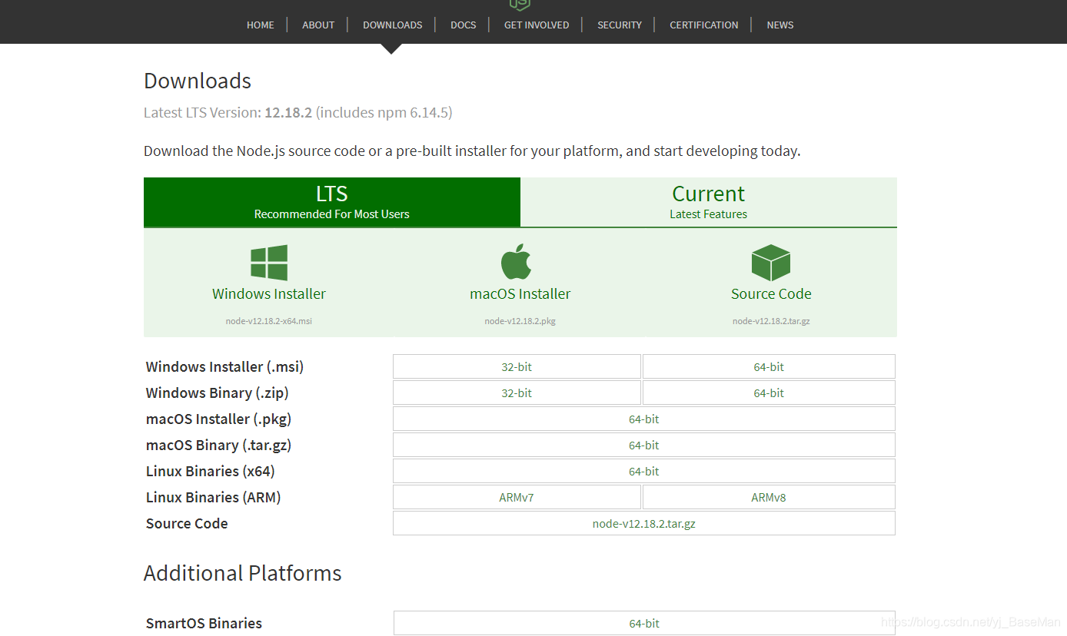Go to NEWS section
Viewport: 1067px width, 636px height.
tap(780, 25)
